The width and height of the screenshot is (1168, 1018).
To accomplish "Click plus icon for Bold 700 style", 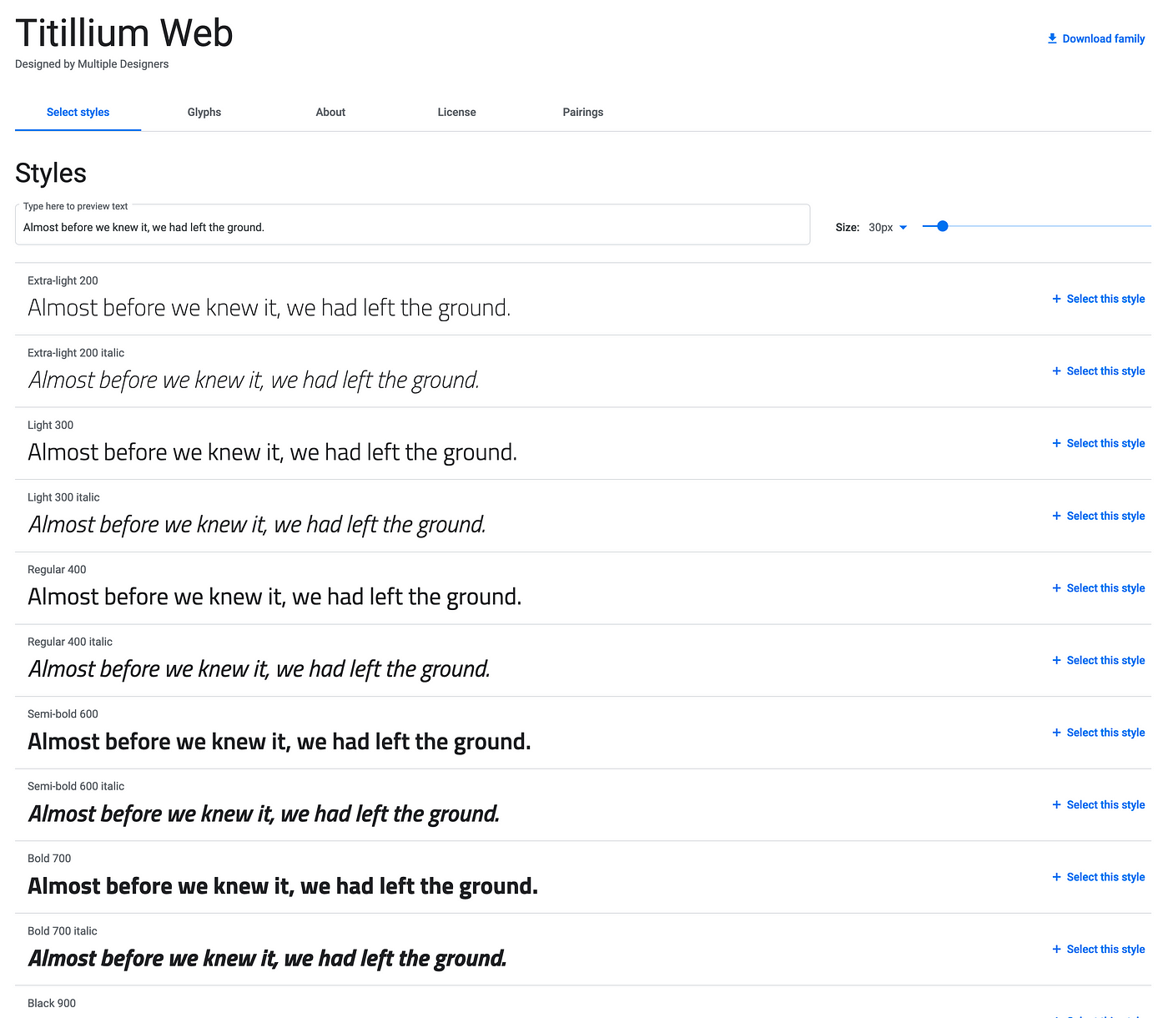I will (1057, 877).
